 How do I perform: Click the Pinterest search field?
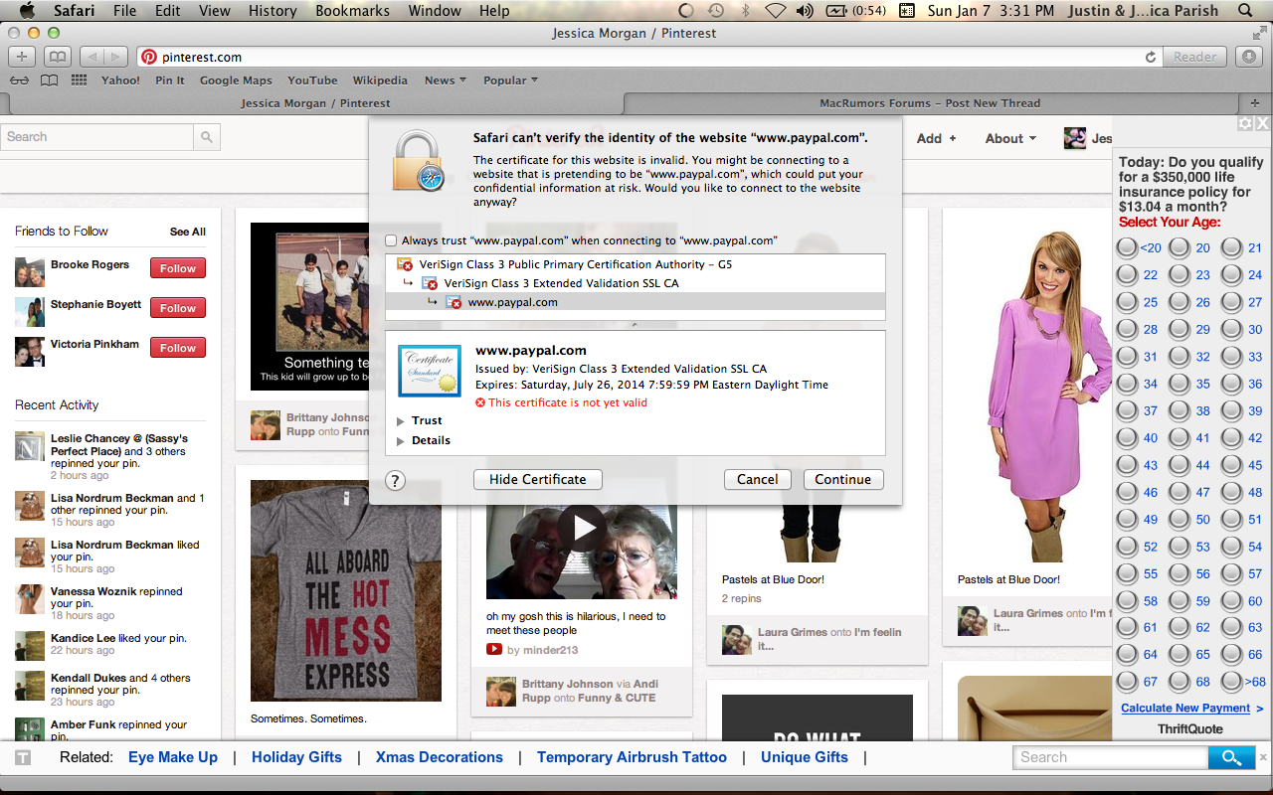98,137
